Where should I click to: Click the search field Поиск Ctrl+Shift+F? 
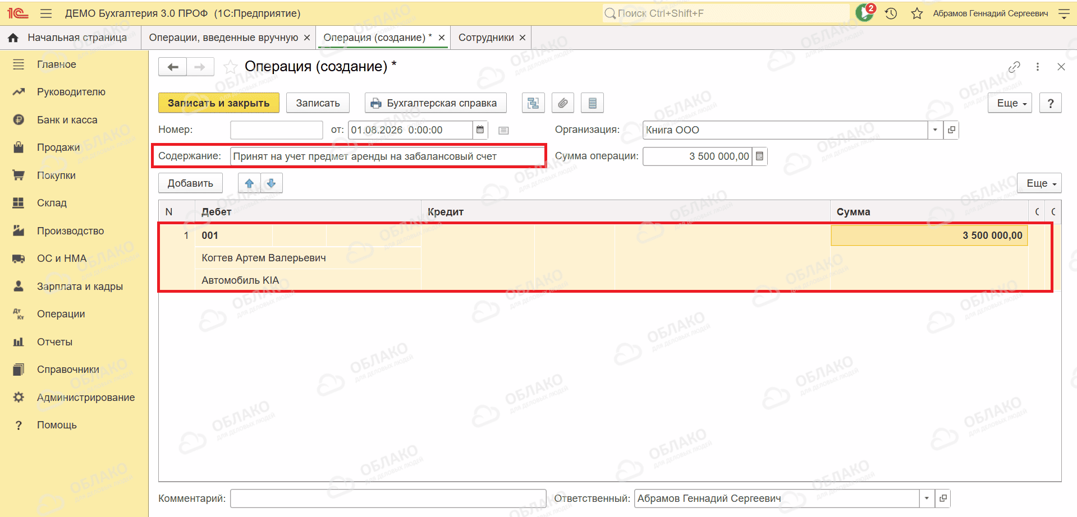tap(726, 13)
